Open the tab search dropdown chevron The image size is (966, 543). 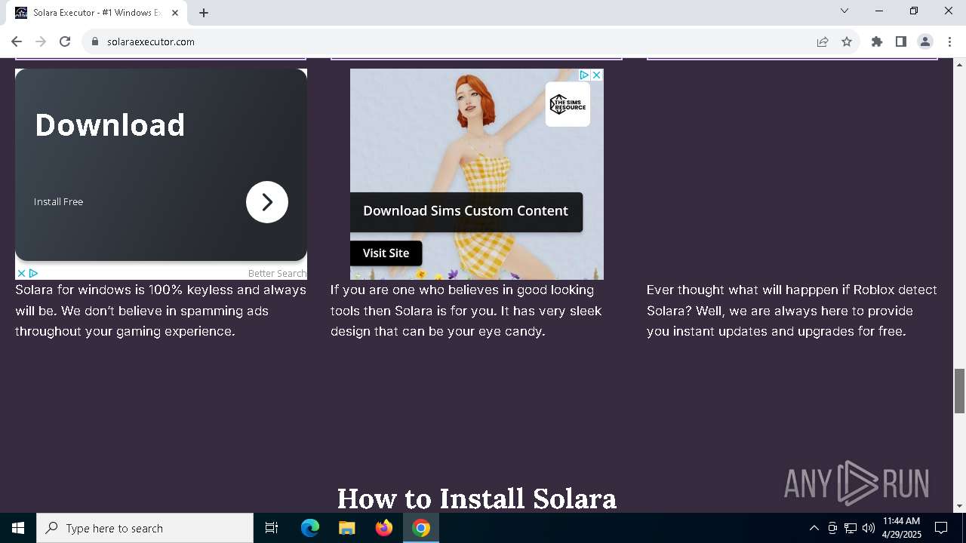coord(844,11)
